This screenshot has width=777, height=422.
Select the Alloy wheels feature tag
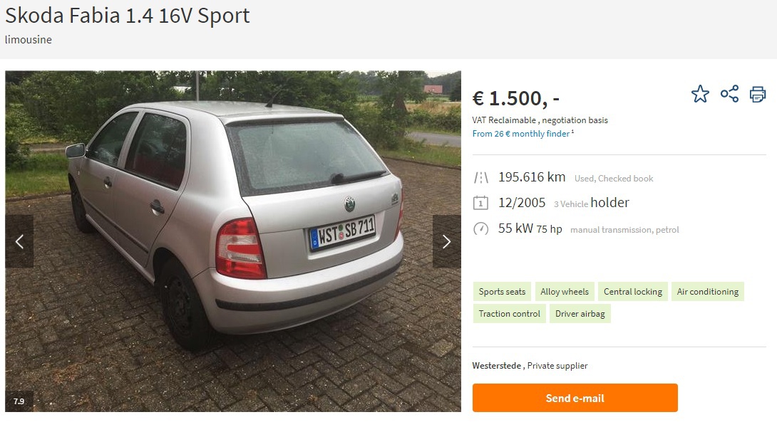(565, 291)
